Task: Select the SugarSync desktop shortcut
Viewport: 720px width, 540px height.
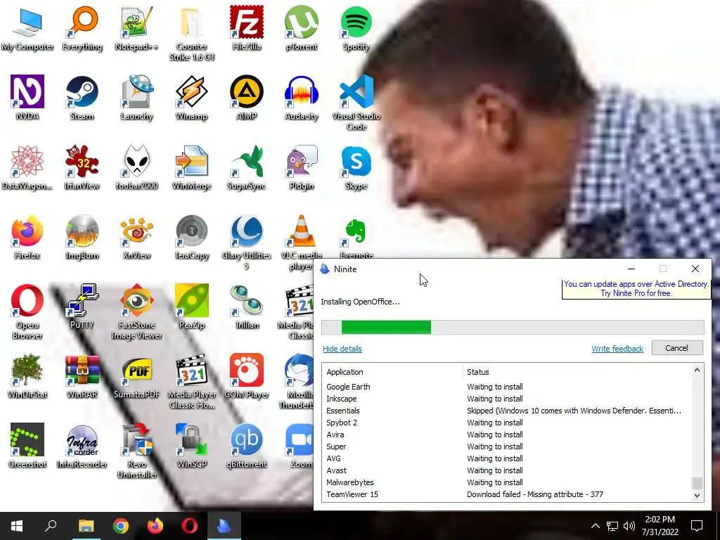Action: coord(247,167)
